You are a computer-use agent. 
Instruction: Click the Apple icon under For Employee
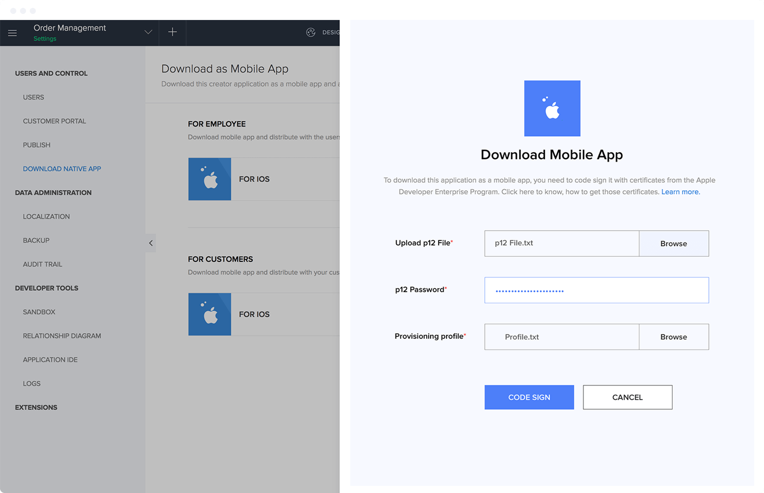point(210,179)
